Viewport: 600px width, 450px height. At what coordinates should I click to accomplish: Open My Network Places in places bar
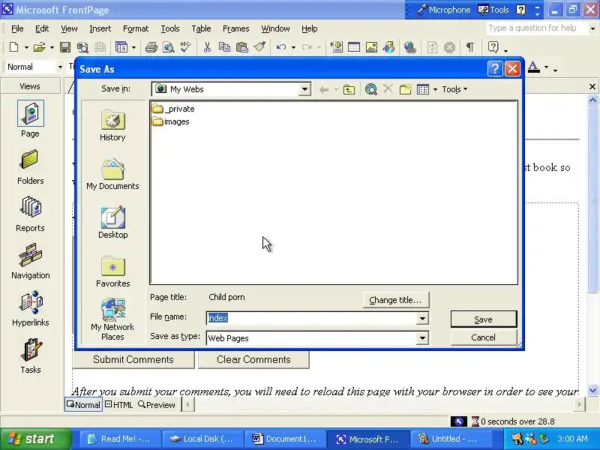pyautogui.click(x=112, y=320)
